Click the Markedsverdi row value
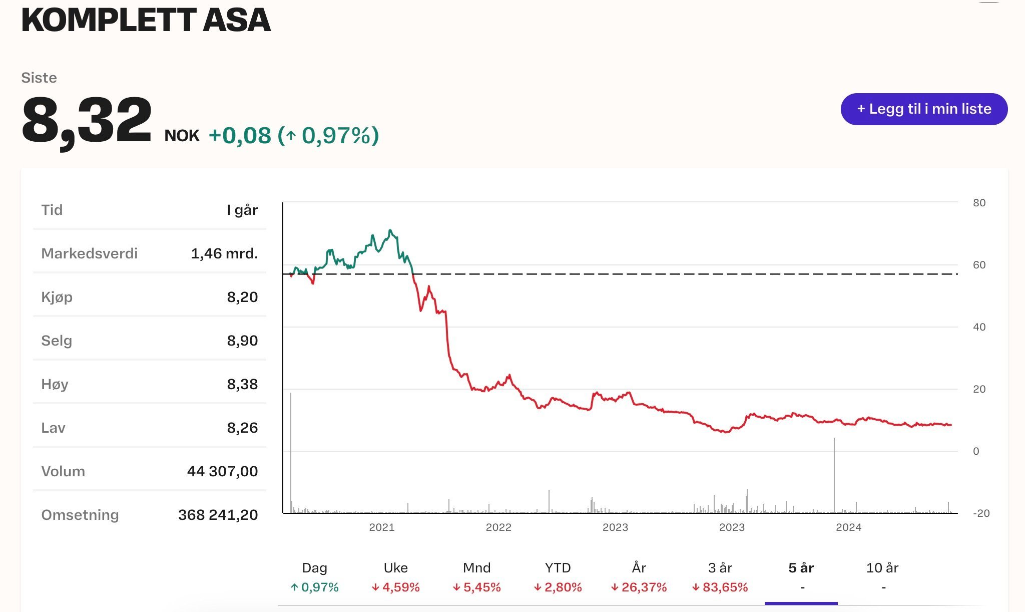The image size is (1025, 612). [x=224, y=253]
